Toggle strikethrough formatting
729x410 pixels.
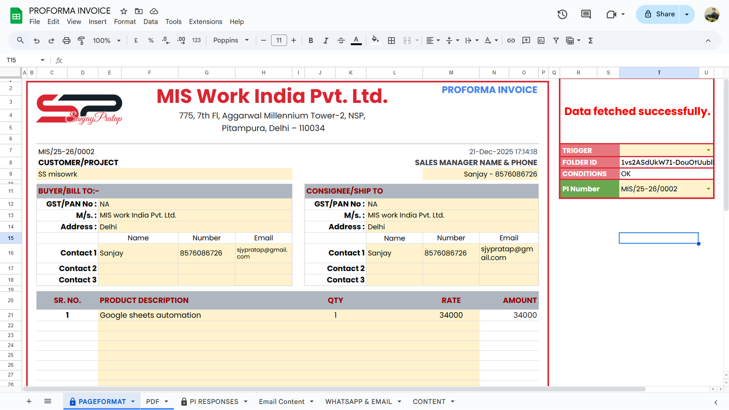point(341,41)
